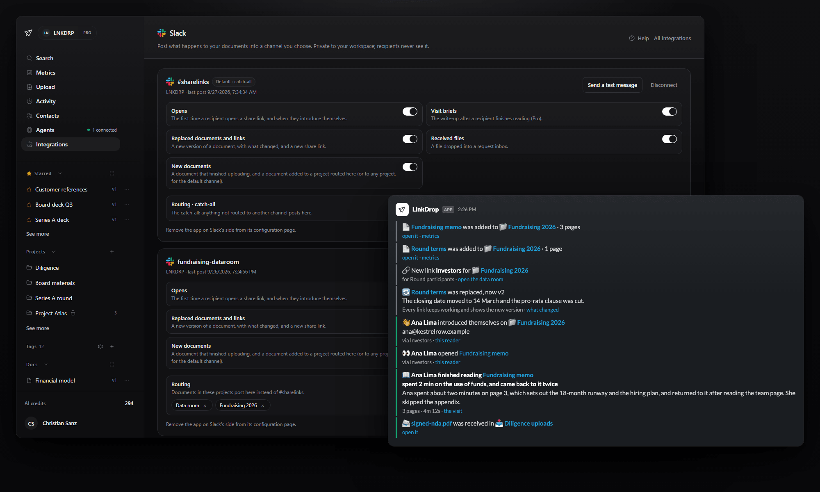The width and height of the screenshot is (820, 492).
Task: Add a new project with plus icon
Action: [x=112, y=252]
